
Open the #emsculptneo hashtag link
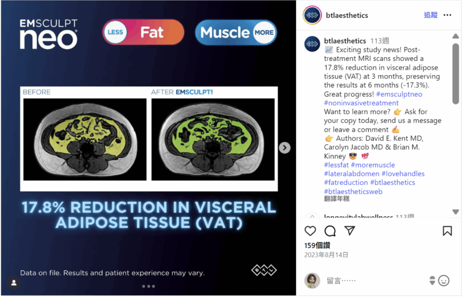coord(399,94)
